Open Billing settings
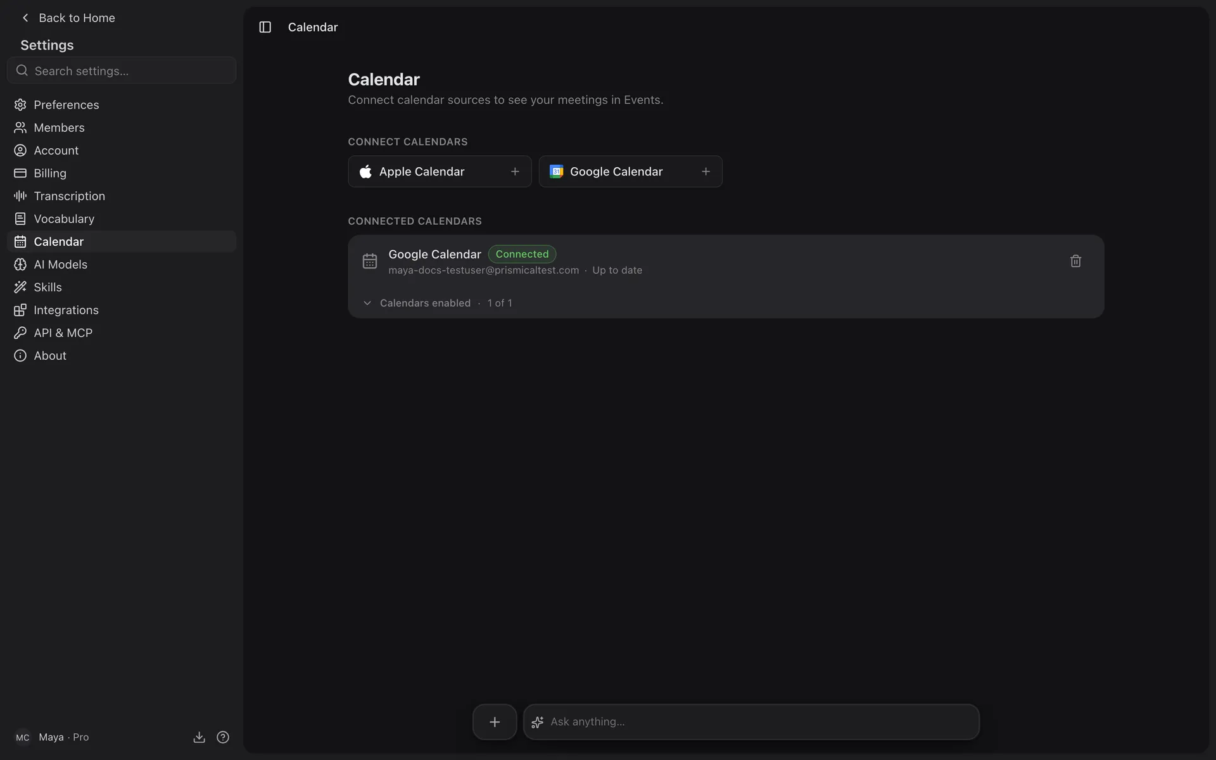 click(x=122, y=173)
